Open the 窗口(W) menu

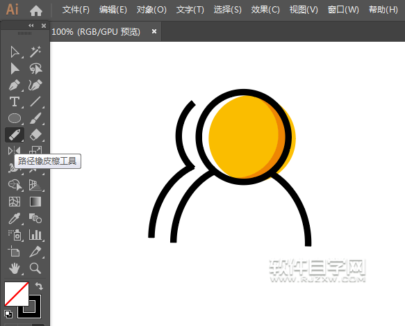pos(343,10)
